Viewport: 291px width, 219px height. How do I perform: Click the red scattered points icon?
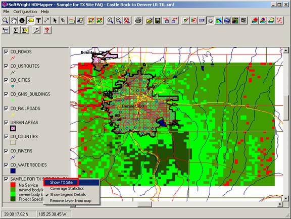(280, 20)
